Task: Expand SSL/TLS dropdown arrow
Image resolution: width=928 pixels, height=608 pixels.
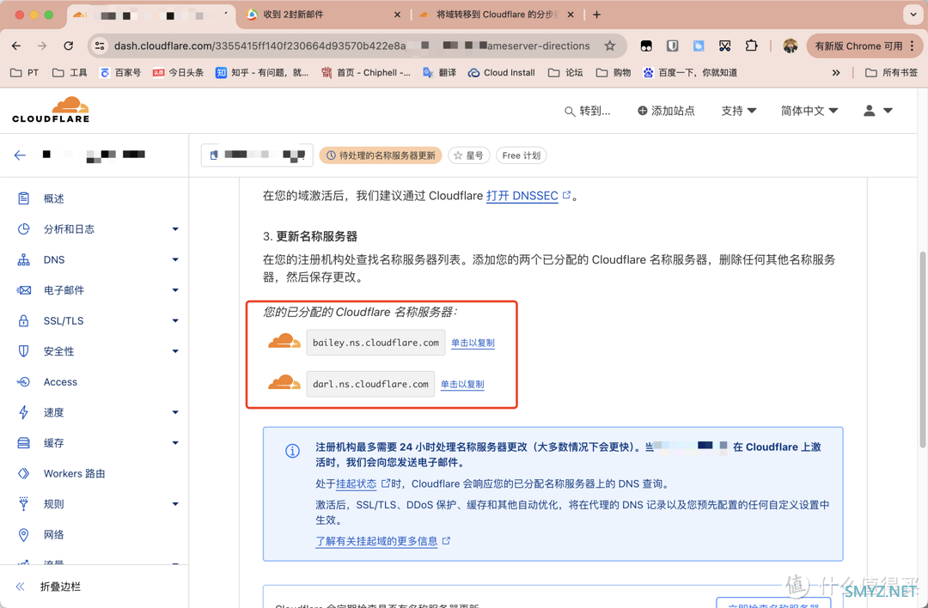Action: pos(175,321)
